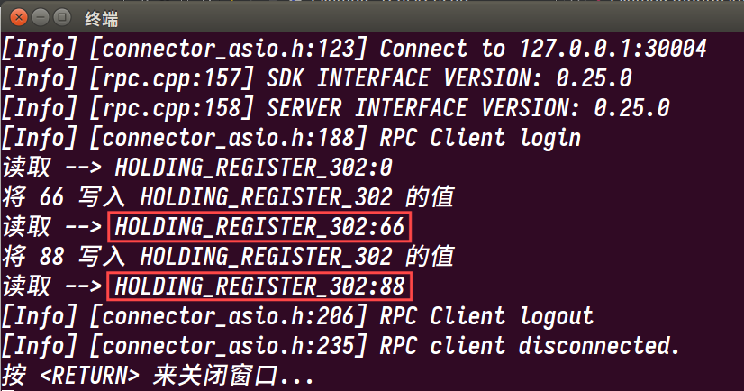The height and width of the screenshot is (391, 744).
Task: Click the 将 88 写入 line
Action: coord(228,257)
